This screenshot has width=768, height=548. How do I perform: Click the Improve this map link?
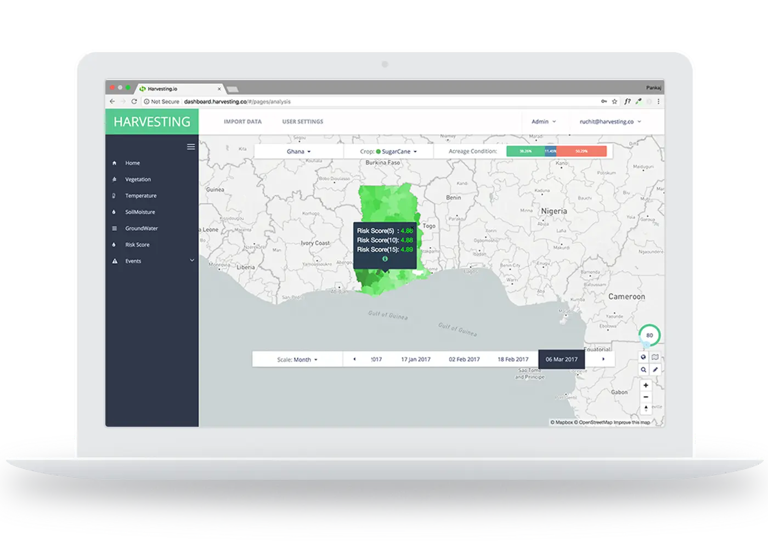632,423
